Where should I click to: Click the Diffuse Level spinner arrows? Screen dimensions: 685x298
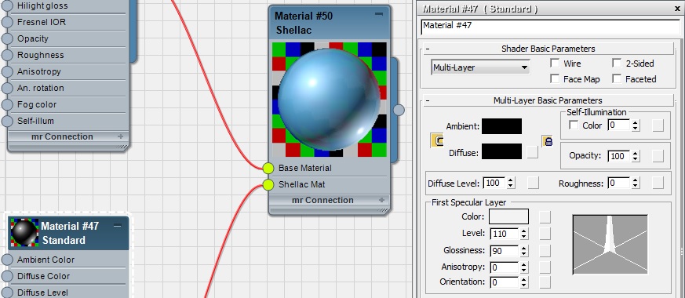(511, 184)
